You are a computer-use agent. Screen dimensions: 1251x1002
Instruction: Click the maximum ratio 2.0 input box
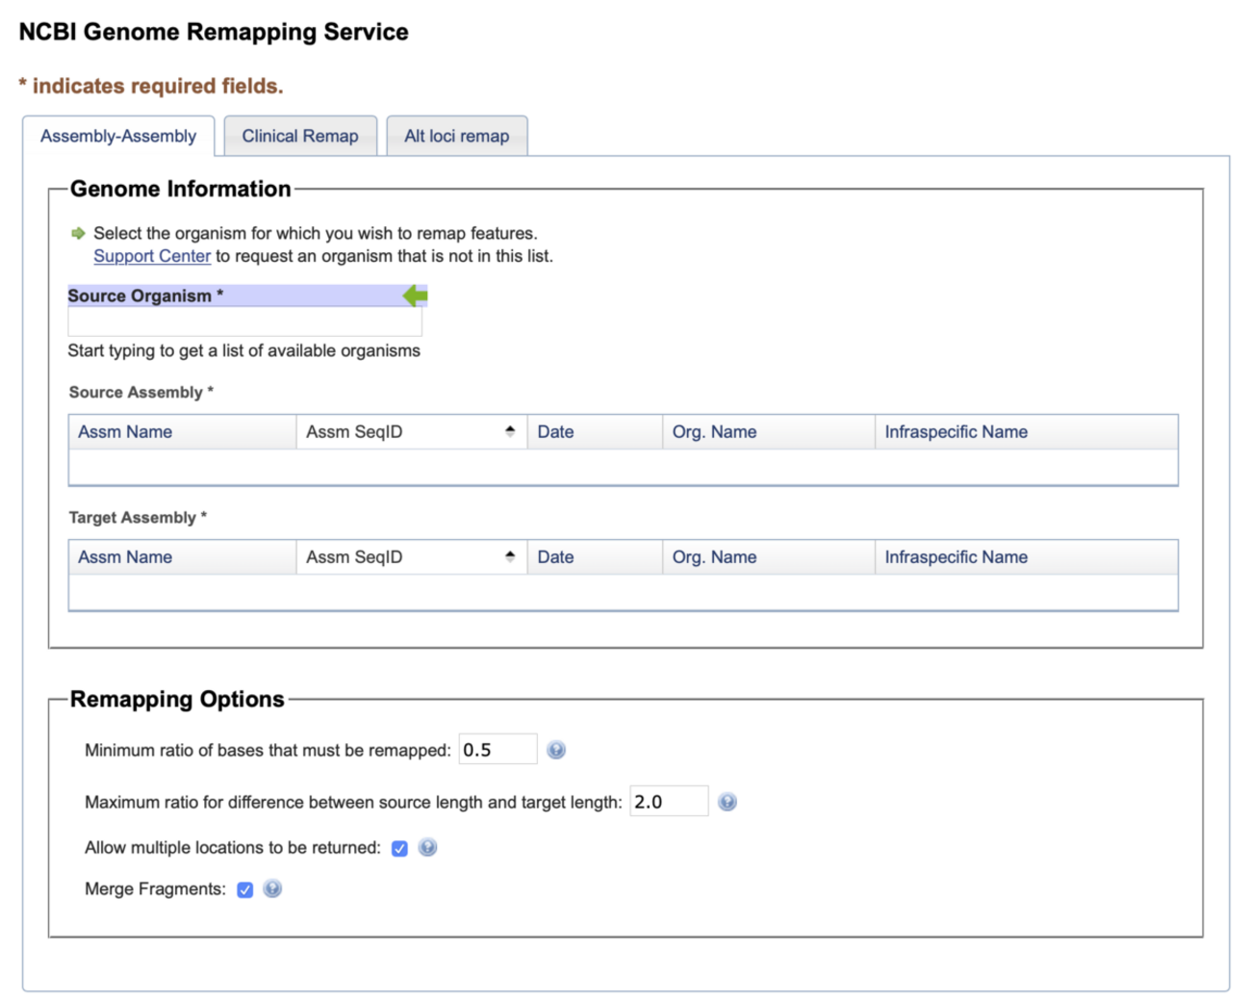668,802
